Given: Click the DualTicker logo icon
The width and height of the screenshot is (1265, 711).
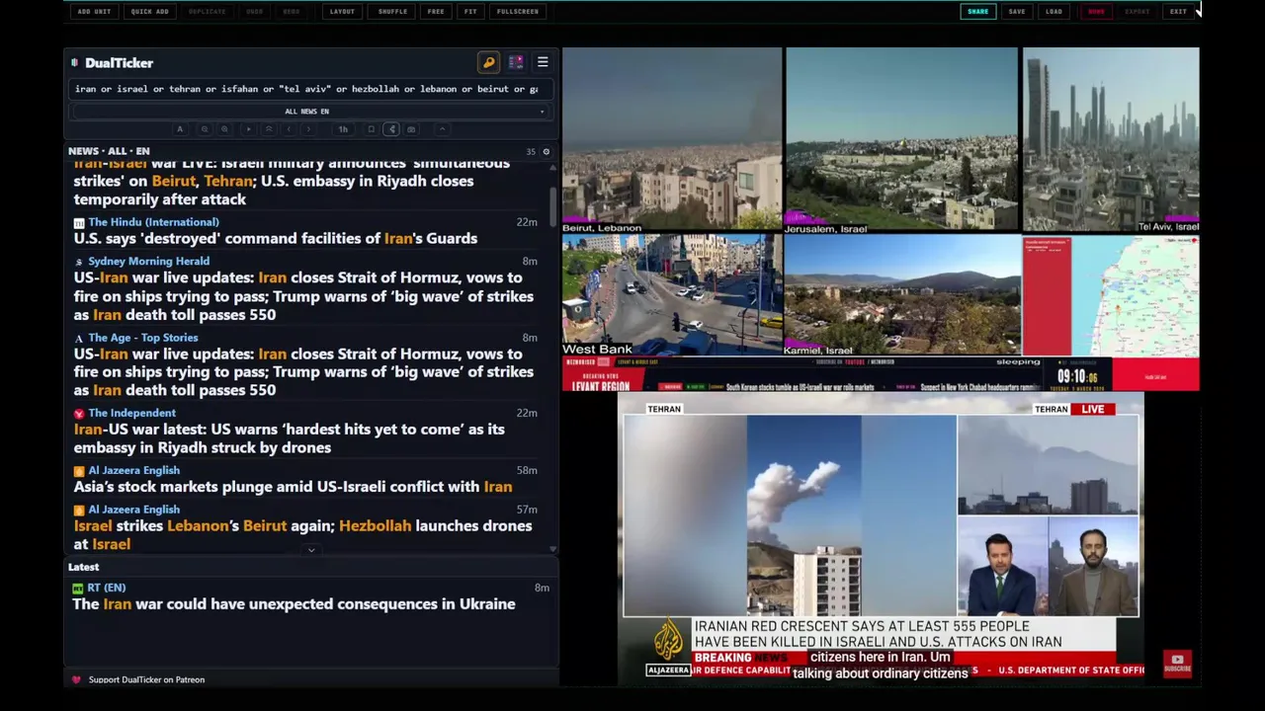Looking at the screenshot, I should pyautogui.click(x=74, y=63).
